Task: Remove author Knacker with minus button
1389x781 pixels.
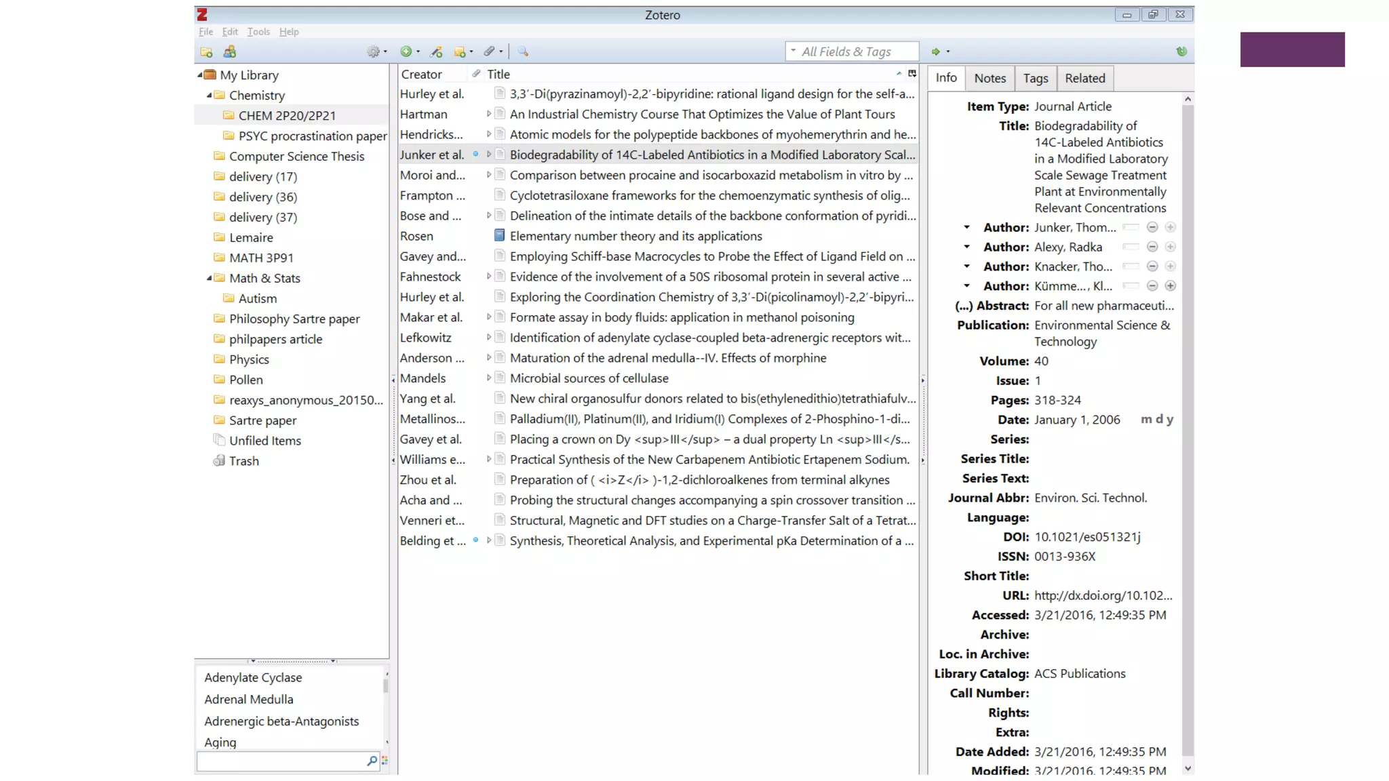Action: click(1152, 266)
